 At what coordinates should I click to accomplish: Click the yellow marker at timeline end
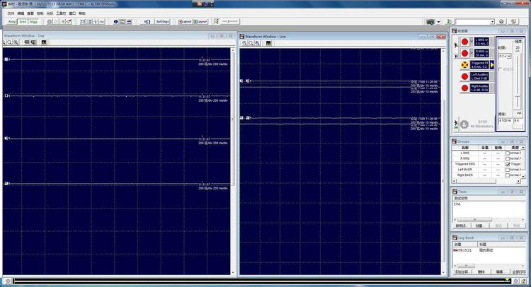click(x=508, y=279)
